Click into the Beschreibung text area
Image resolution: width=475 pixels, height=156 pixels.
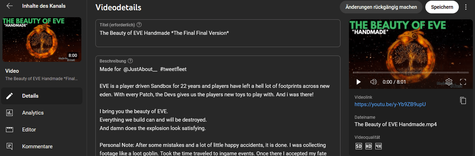218,105
